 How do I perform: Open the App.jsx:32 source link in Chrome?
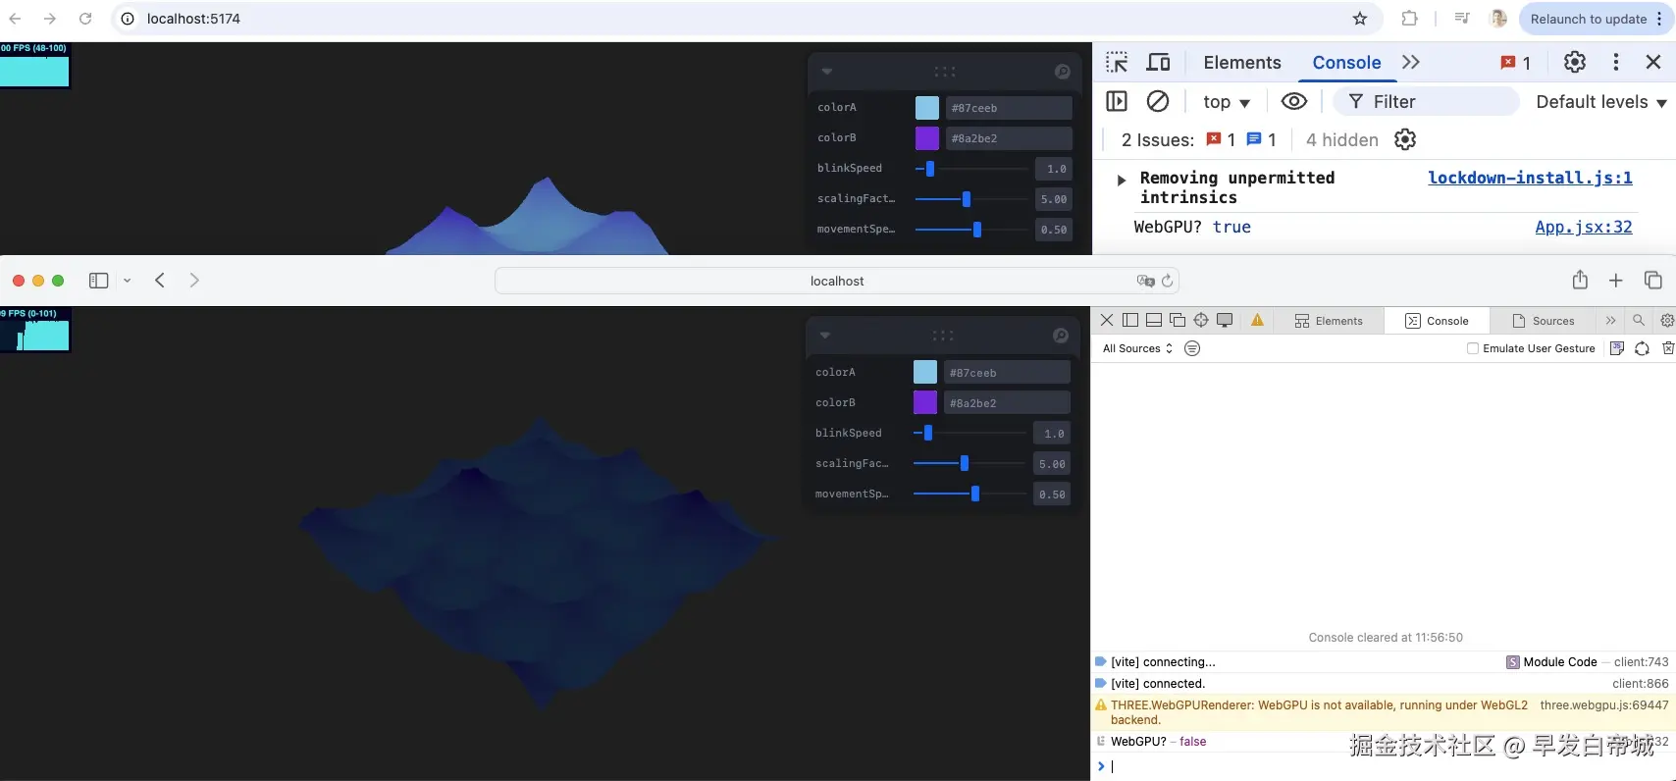pyautogui.click(x=1584, y=227)
